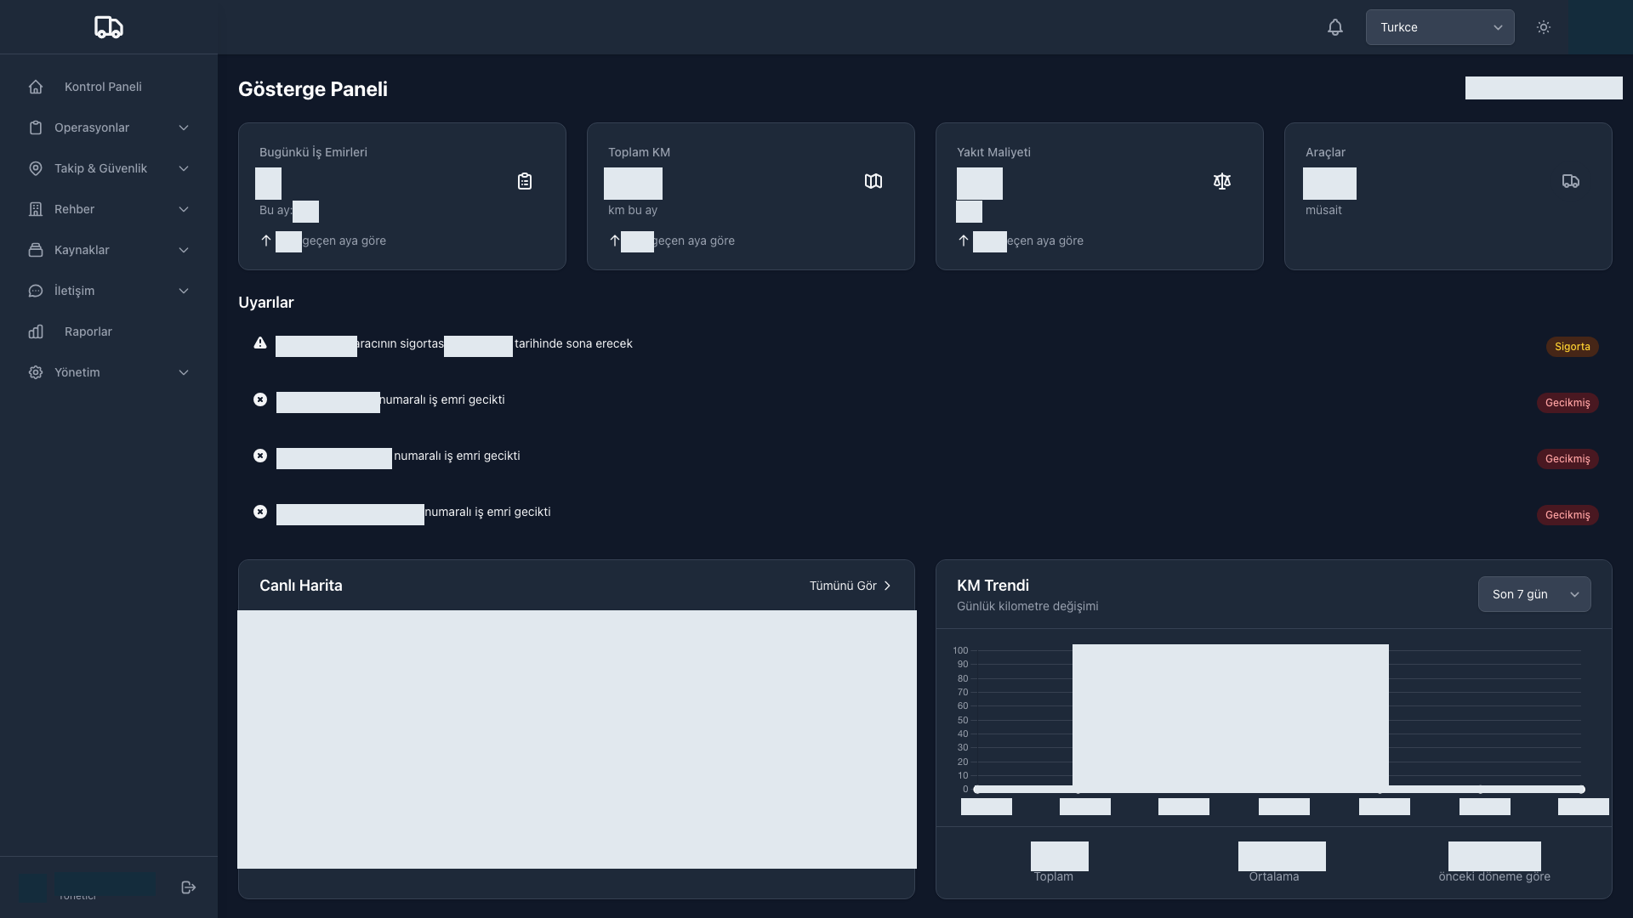Expand the Operasyonlar menu chevron

click(x=184, y=127)
